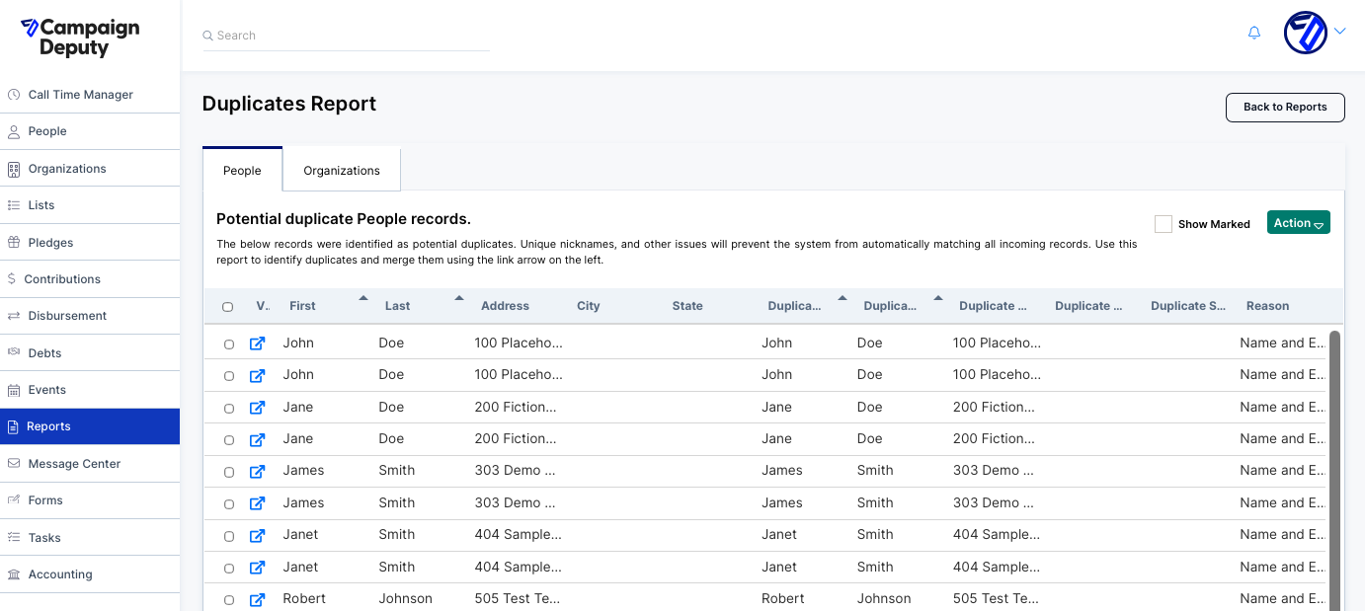Click the "505 Test Te..." address cell

click(x=518, y=598)
